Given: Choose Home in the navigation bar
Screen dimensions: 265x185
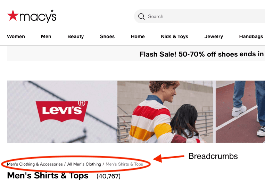Looking at the screenshot, I should [x=138, y=36].
